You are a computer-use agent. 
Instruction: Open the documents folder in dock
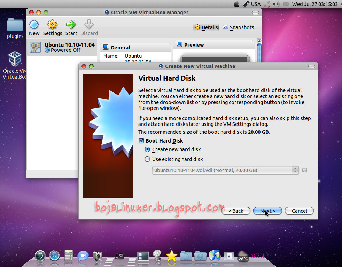(186, 256)
